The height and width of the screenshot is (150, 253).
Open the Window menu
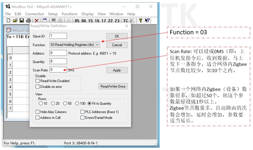pyautogui.click(x=116, y=14)
